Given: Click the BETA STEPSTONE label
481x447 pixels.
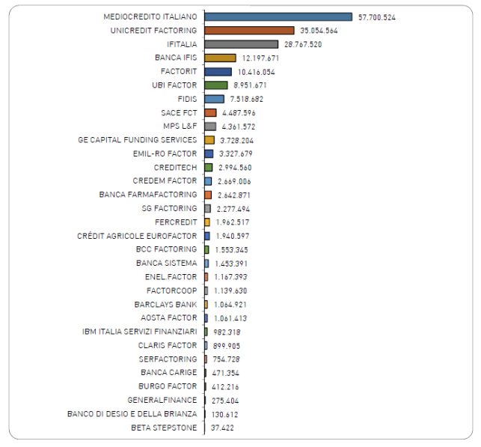Looking at the screenshot, I should (x=164, y=428).
